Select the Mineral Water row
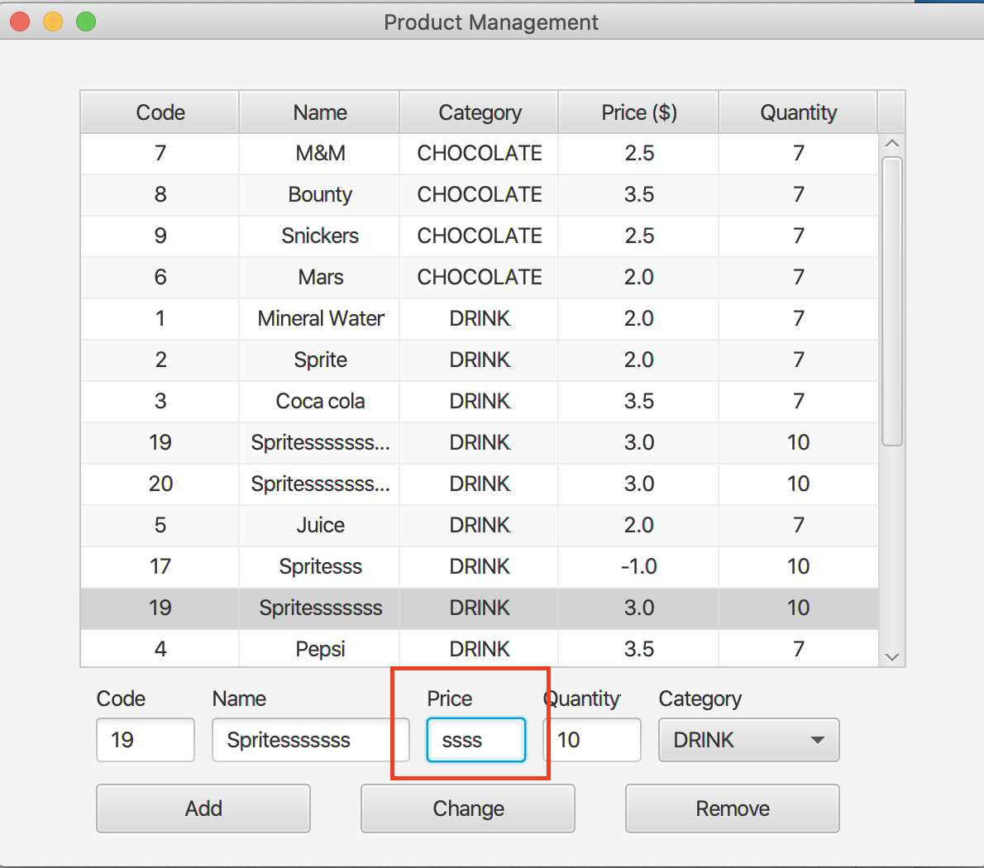The image size is (984, 868). pos(480,318)
